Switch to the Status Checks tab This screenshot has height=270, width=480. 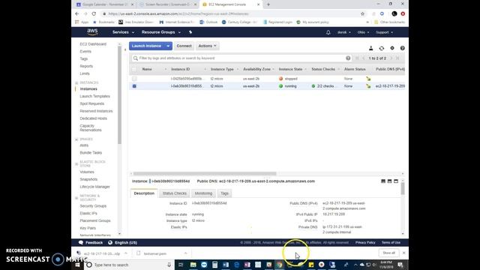[x=175, y=193]
